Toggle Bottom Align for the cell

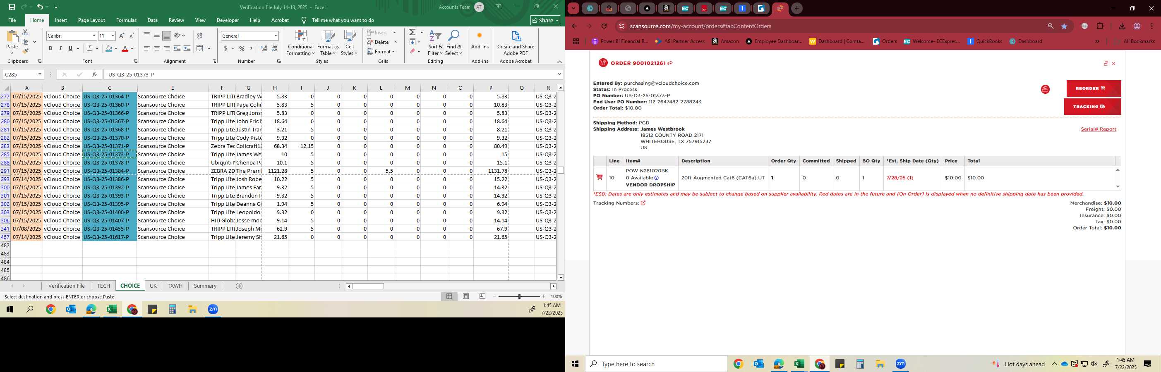click(166, 36)
